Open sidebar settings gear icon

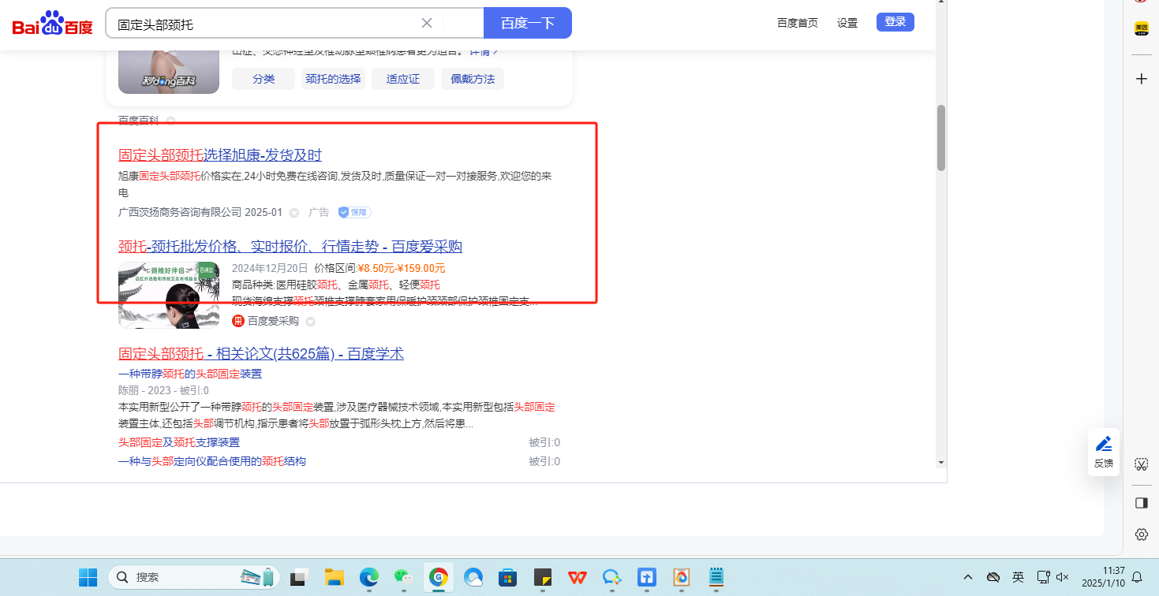point(1141,535)
